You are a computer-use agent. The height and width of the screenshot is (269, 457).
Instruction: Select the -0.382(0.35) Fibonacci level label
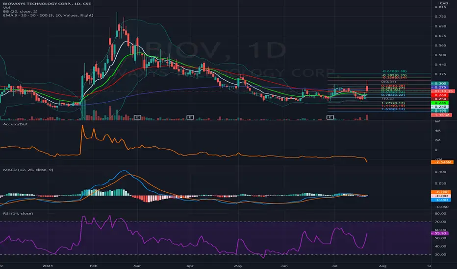tap(394, 75)
